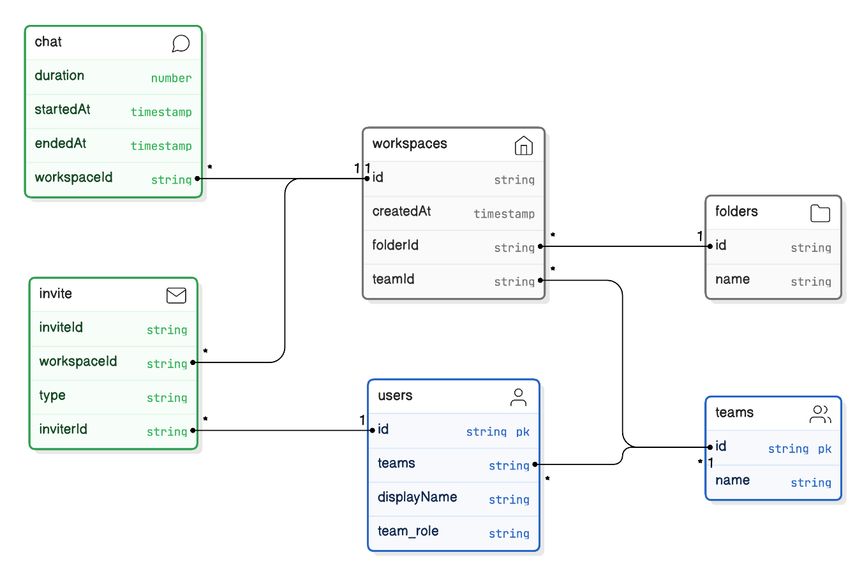Click the teamId field in workspaces table
The image size is (855, 564).
click(x=454, y=280)
